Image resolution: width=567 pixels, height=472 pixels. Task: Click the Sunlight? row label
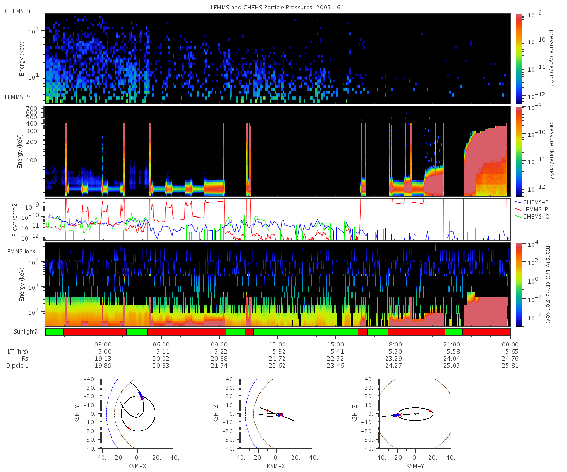pos(25,332)
